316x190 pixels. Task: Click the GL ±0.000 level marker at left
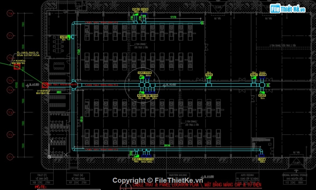[x=33, y=85]
